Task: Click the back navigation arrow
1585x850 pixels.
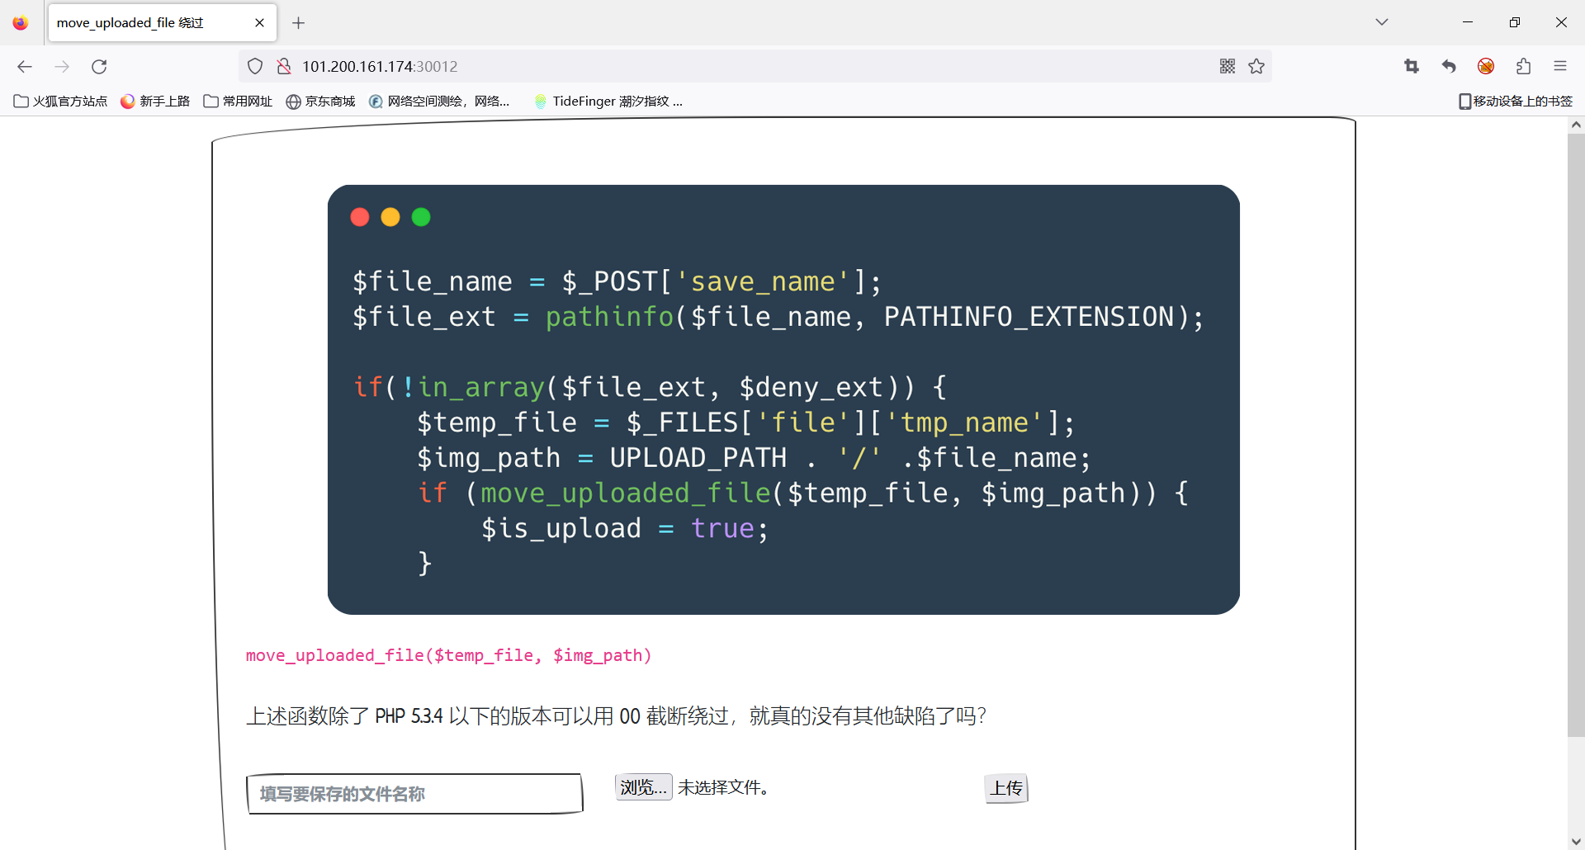Action: tap(25, 67)
